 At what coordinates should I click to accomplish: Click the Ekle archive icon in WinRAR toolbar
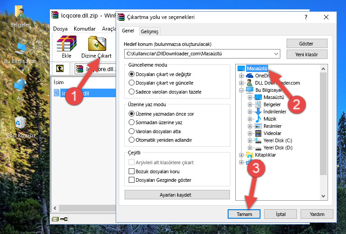67,43
